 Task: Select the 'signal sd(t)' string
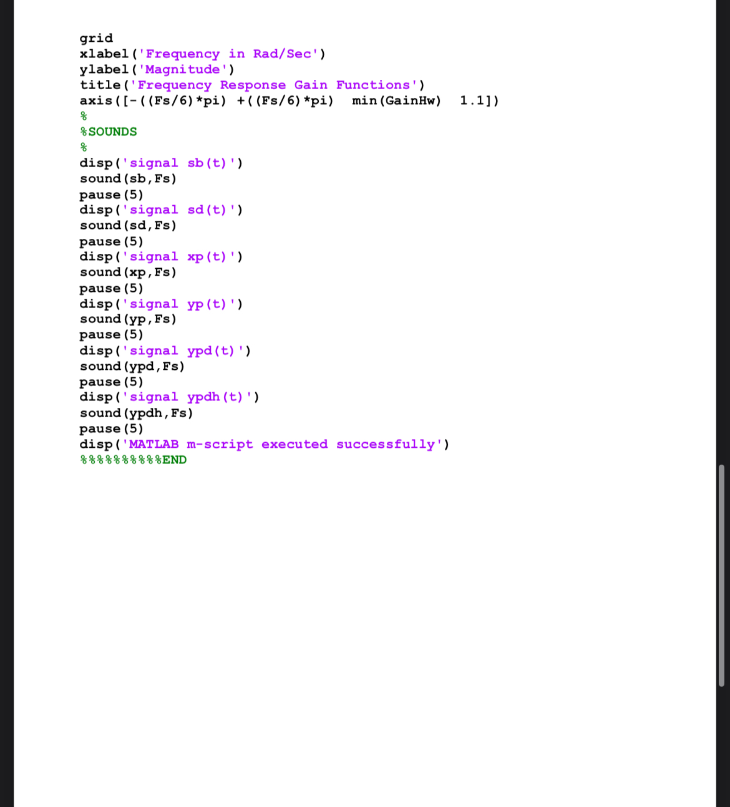[181, 210]
